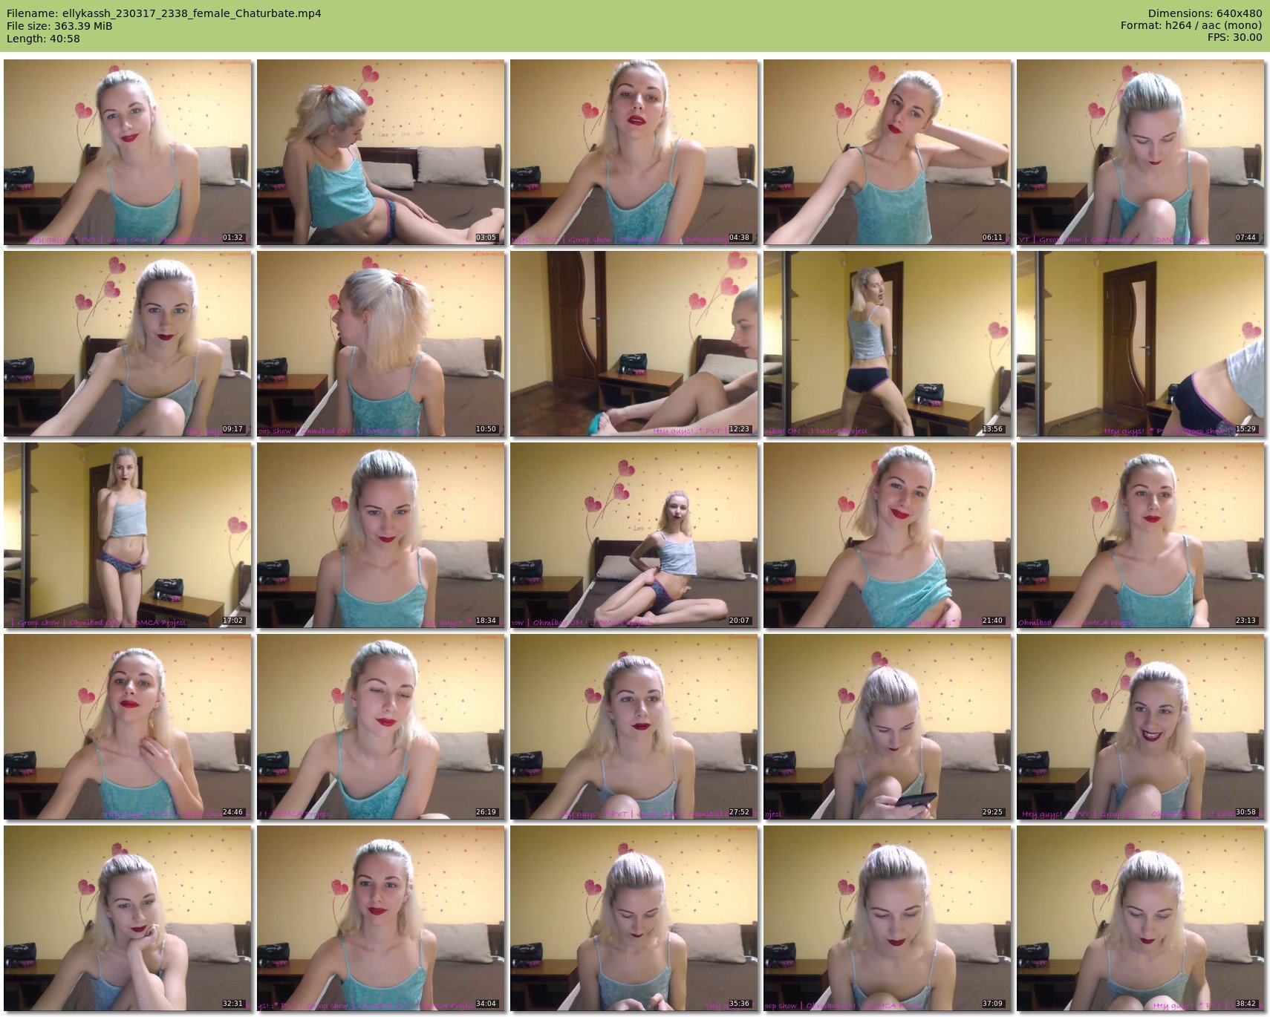This screenshot has width=1270, height=1017.
Task: Open the thumbnail stamped 01:32
Action: [128, 152]
